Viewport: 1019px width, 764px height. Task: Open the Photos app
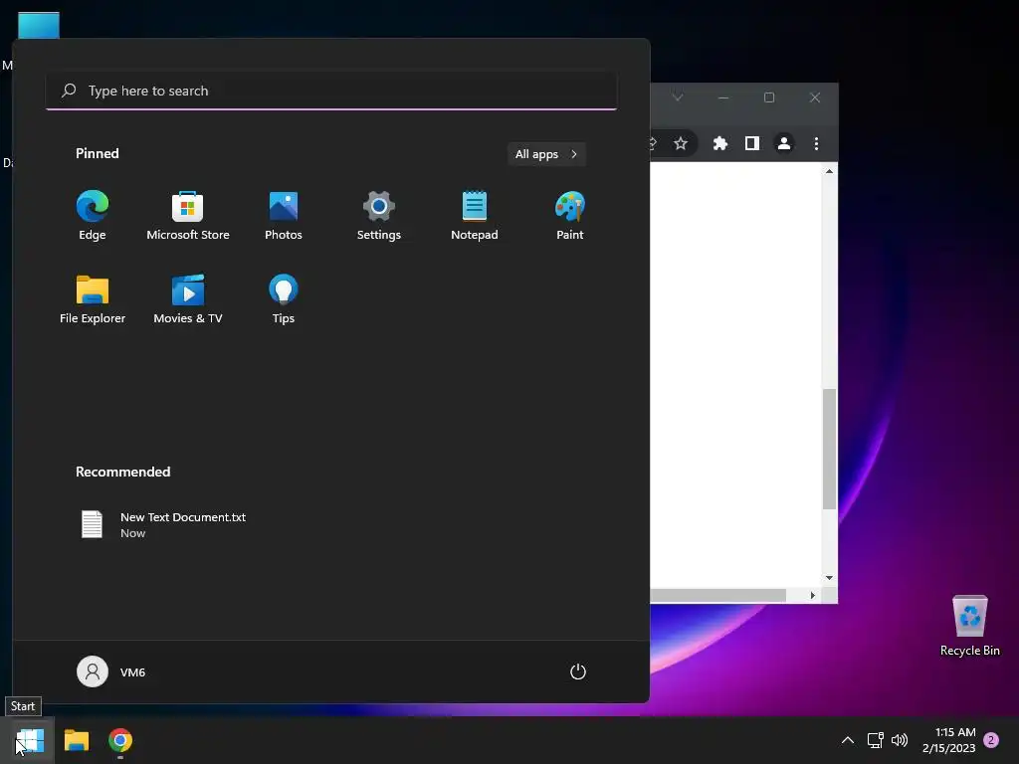284,216
